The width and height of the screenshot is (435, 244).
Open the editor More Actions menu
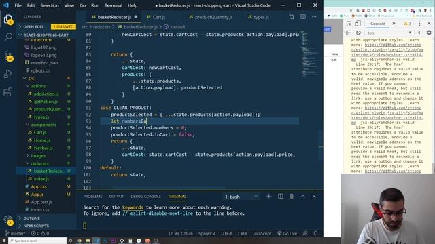(x=314, y=17)
